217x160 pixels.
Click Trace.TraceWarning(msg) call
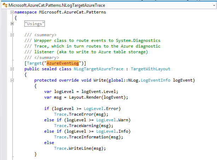[84, 126]
